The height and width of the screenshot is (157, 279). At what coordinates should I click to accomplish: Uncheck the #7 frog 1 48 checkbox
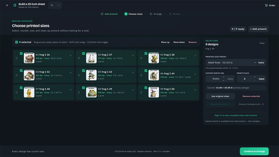click(x=21, y=88)
